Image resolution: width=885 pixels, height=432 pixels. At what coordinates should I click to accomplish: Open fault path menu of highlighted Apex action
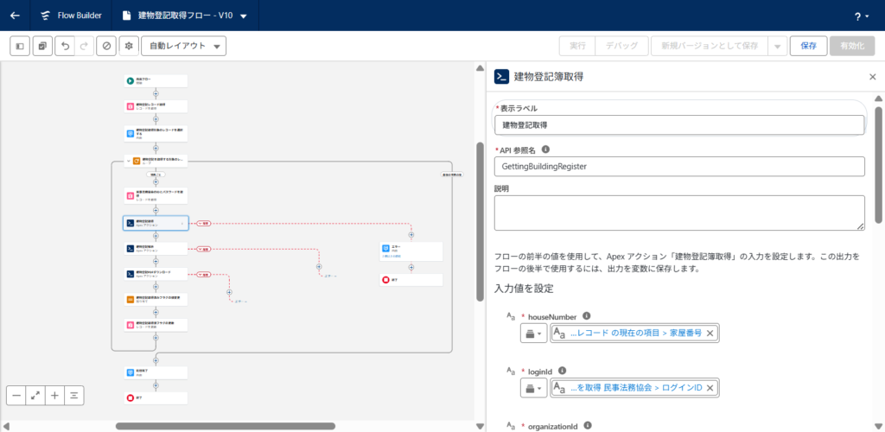point(204,224)
